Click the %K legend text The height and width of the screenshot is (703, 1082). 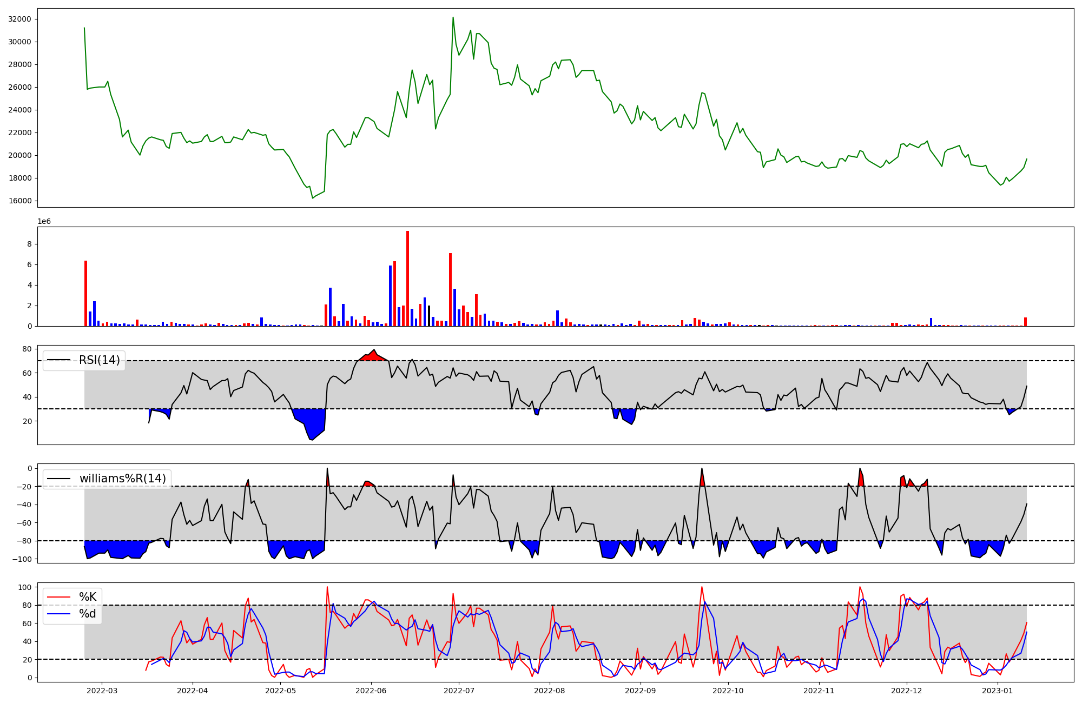(88, 597)
